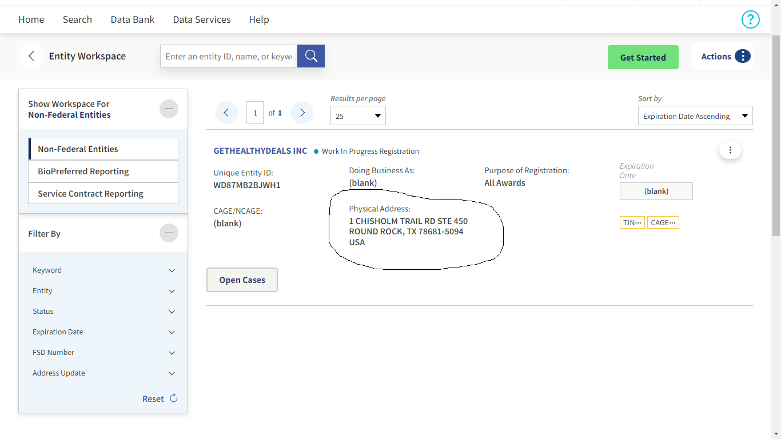Click the entity search input field
This screenshot has width=781, height=439.
point(229,56)
